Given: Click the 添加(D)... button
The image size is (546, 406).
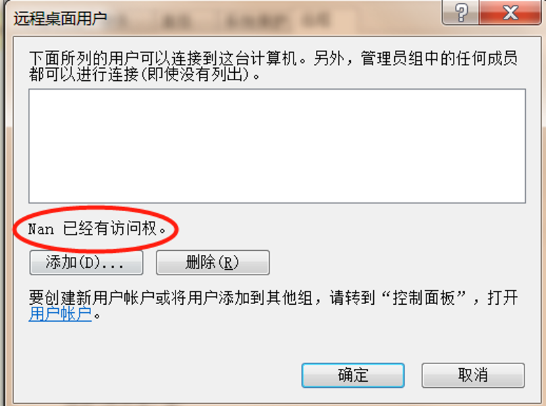Looking at the screenshot, I should (86, 262).
